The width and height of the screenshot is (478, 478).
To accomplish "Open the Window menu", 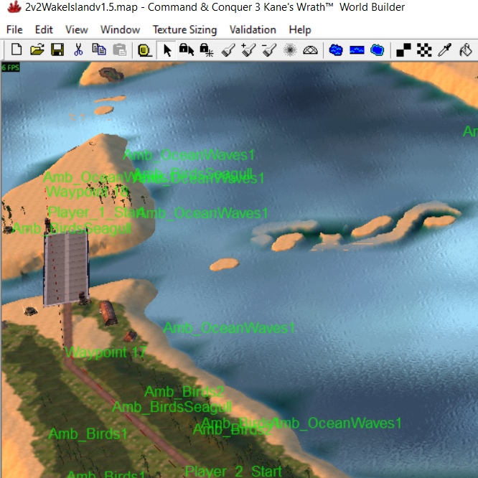I will [120, 29].
